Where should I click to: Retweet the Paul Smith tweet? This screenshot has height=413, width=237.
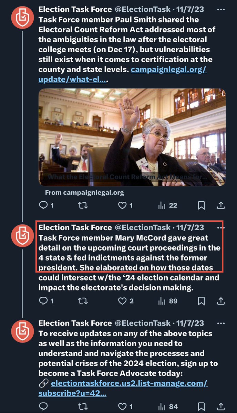(83, 205)
